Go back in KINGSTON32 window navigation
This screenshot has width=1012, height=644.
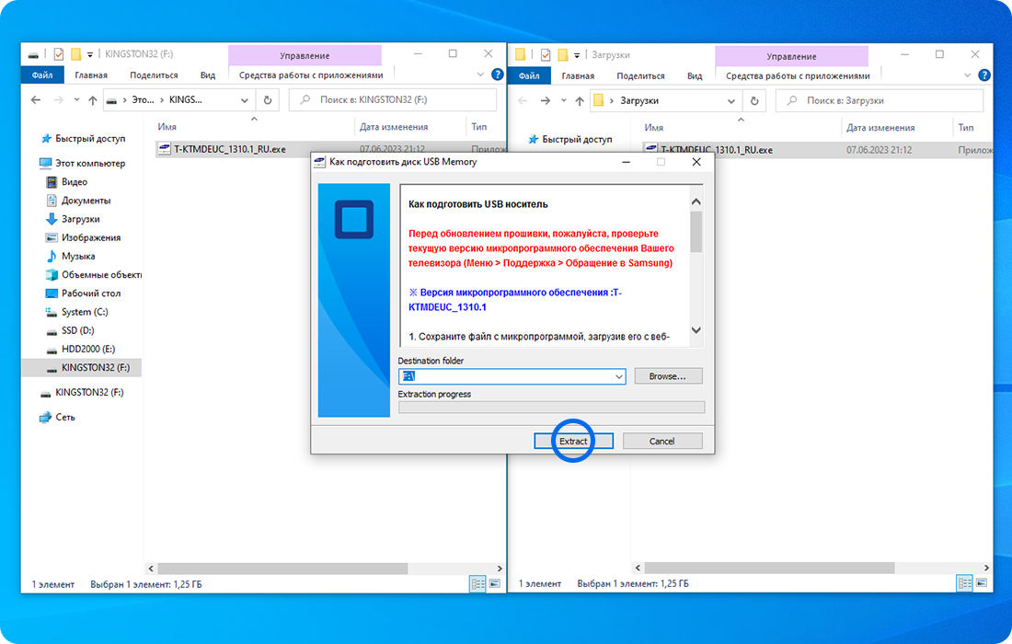coord(36,100)
